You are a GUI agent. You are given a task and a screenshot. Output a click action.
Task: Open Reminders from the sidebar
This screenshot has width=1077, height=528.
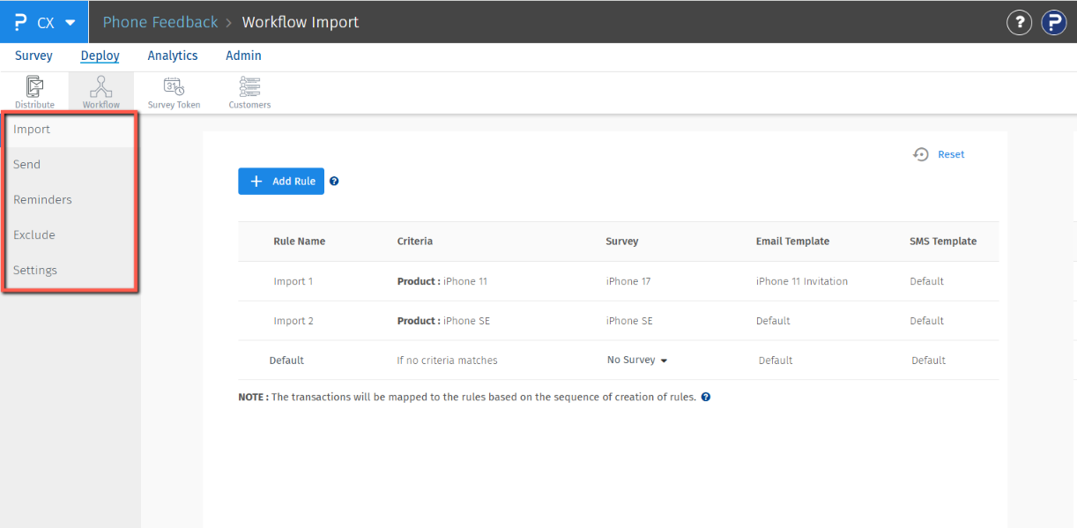42,199
